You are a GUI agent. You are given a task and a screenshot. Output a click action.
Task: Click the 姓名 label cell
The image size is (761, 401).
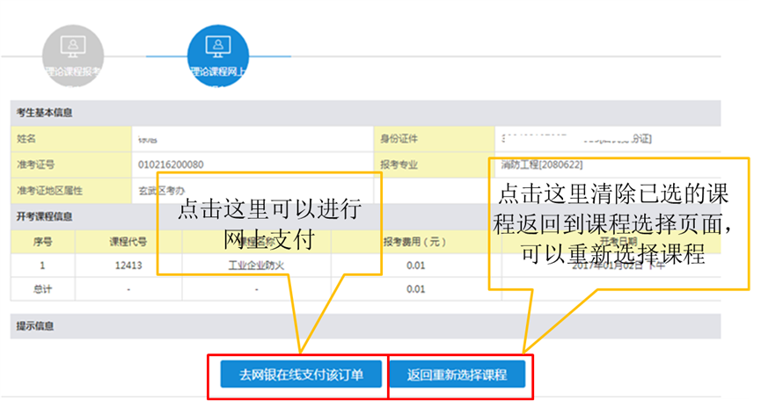[27, 139]
